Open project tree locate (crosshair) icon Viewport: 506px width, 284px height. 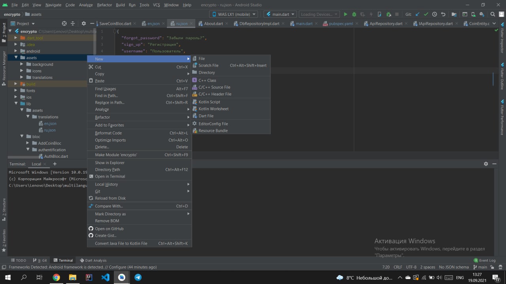(64, 23)
